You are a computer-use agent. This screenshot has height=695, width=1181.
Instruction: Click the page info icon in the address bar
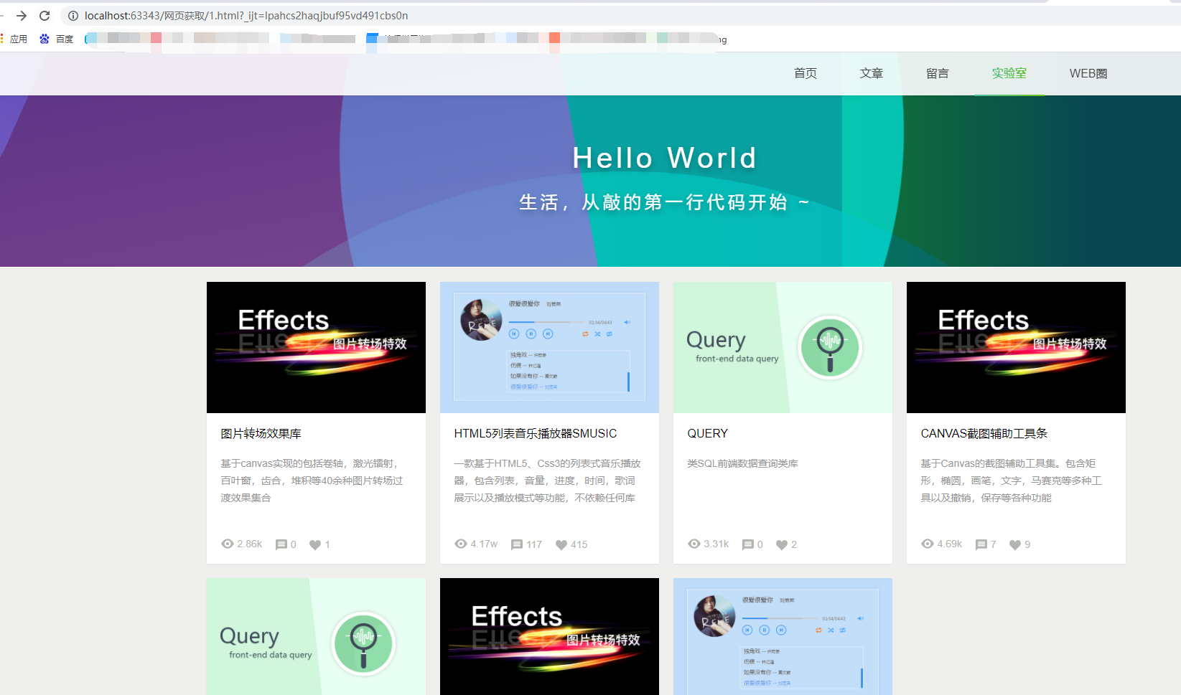[75, 15]
